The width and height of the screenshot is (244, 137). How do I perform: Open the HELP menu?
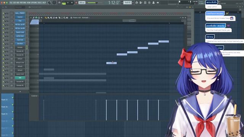tap(44, 3)
